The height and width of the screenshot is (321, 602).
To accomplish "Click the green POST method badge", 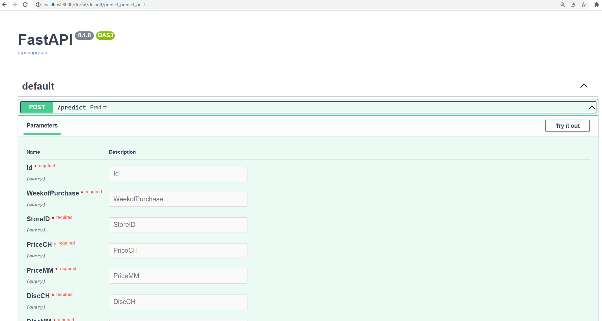I will click(37, 107).
